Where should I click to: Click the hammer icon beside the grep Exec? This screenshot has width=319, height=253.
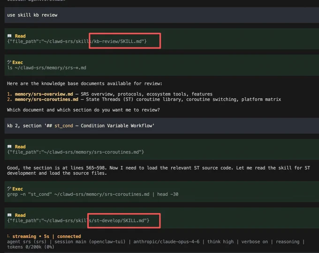coord(9,189)
